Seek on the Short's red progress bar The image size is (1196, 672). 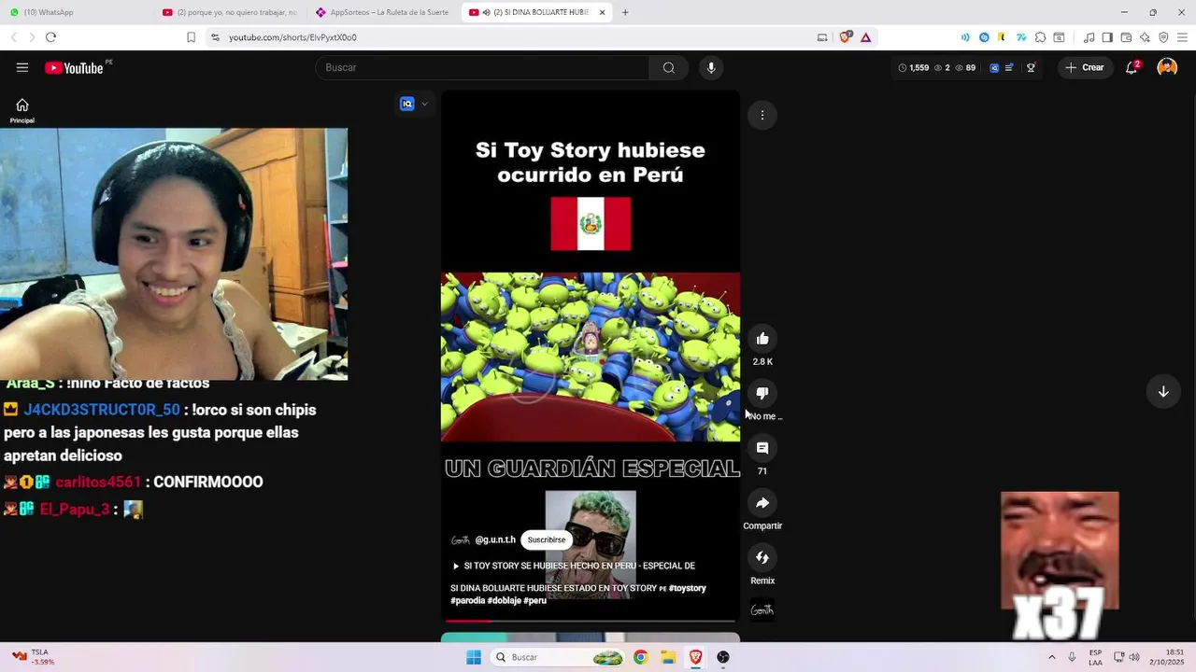(x=591, y=620)
